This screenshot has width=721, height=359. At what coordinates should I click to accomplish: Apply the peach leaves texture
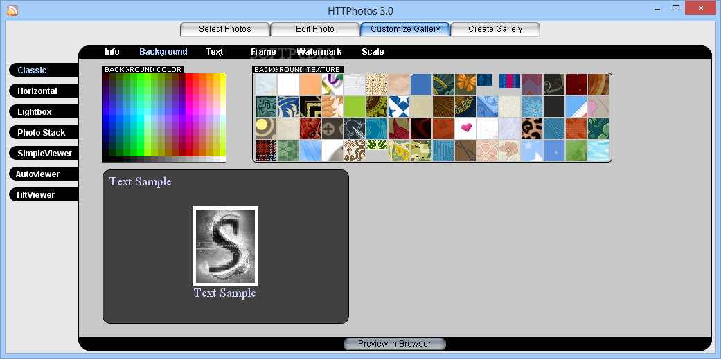pyautogui.click(x=333, y=107)
